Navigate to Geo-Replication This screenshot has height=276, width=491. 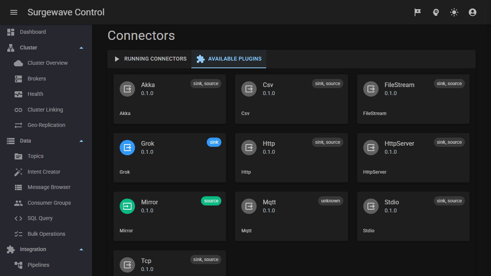(46, 125)
